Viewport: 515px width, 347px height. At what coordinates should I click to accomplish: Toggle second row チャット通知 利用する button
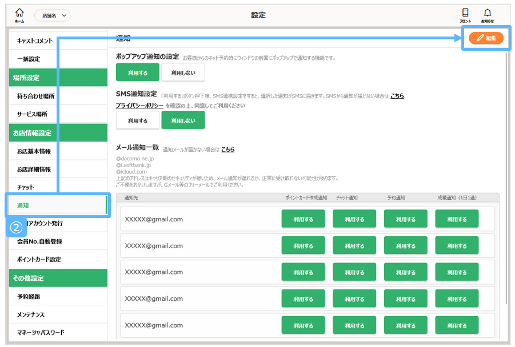point(354,246)
